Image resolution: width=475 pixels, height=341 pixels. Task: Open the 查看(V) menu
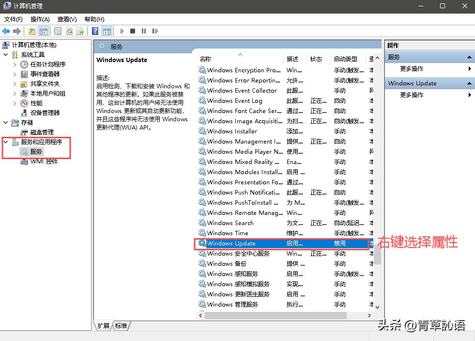(x=67, y=19)
